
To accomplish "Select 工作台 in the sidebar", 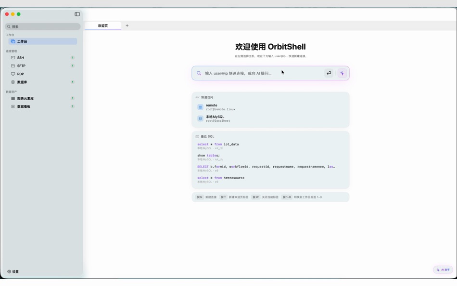I will coord(42,41).
